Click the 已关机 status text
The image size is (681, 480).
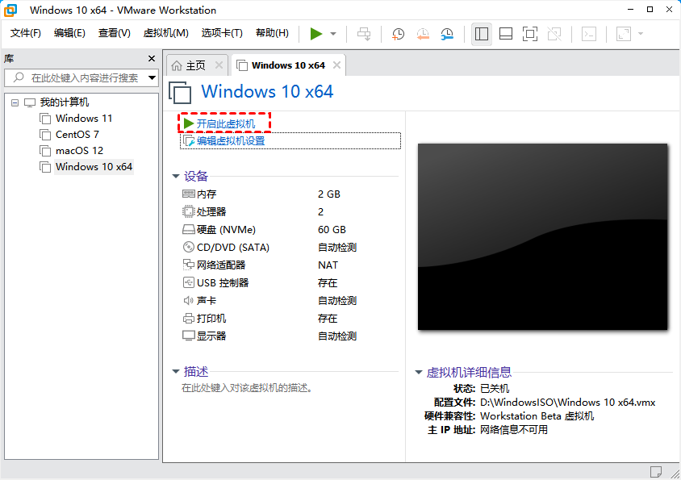click(x=495, y=388)
